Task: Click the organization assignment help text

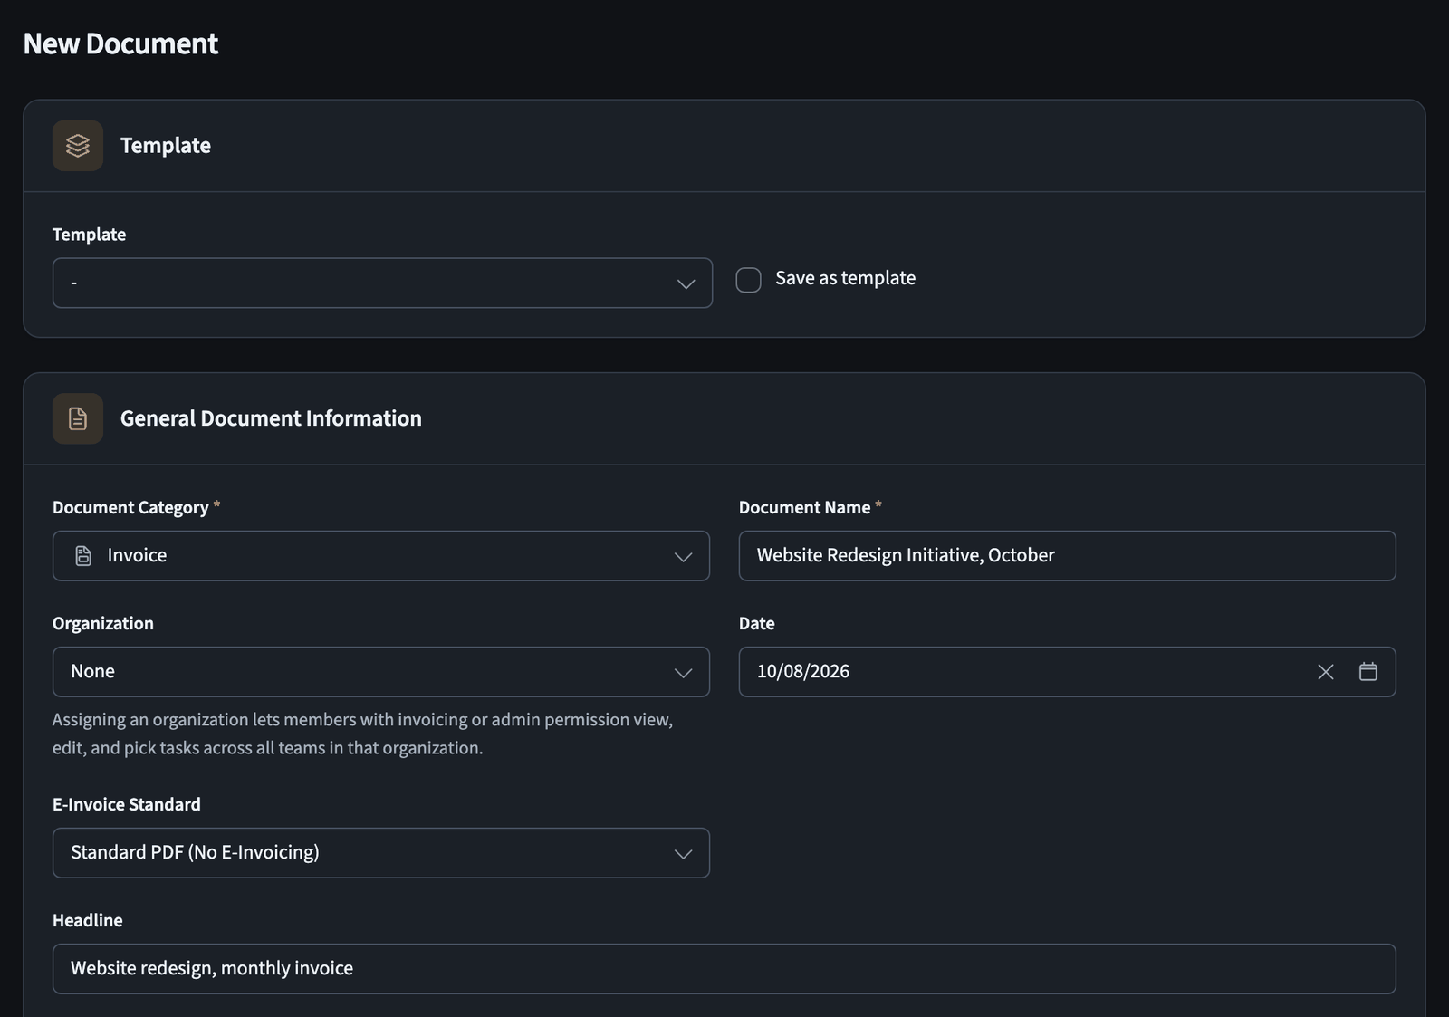Action: tap(362, 734)
